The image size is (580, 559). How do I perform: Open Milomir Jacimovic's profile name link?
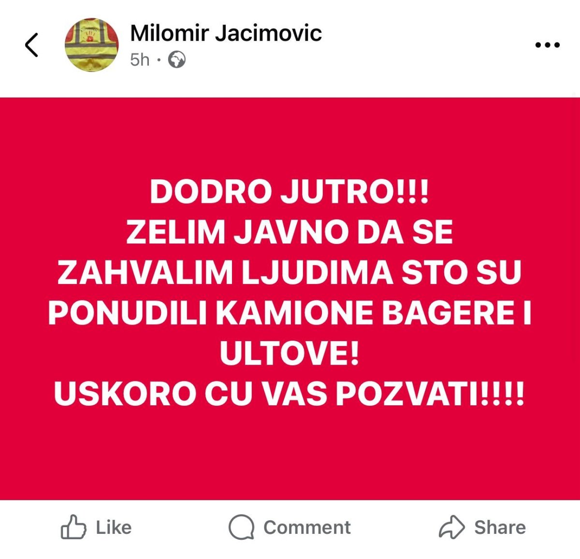click(226, 33)
